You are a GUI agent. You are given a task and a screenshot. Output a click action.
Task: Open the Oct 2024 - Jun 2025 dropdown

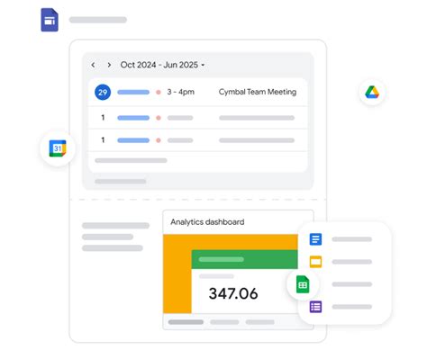[162, 65]
